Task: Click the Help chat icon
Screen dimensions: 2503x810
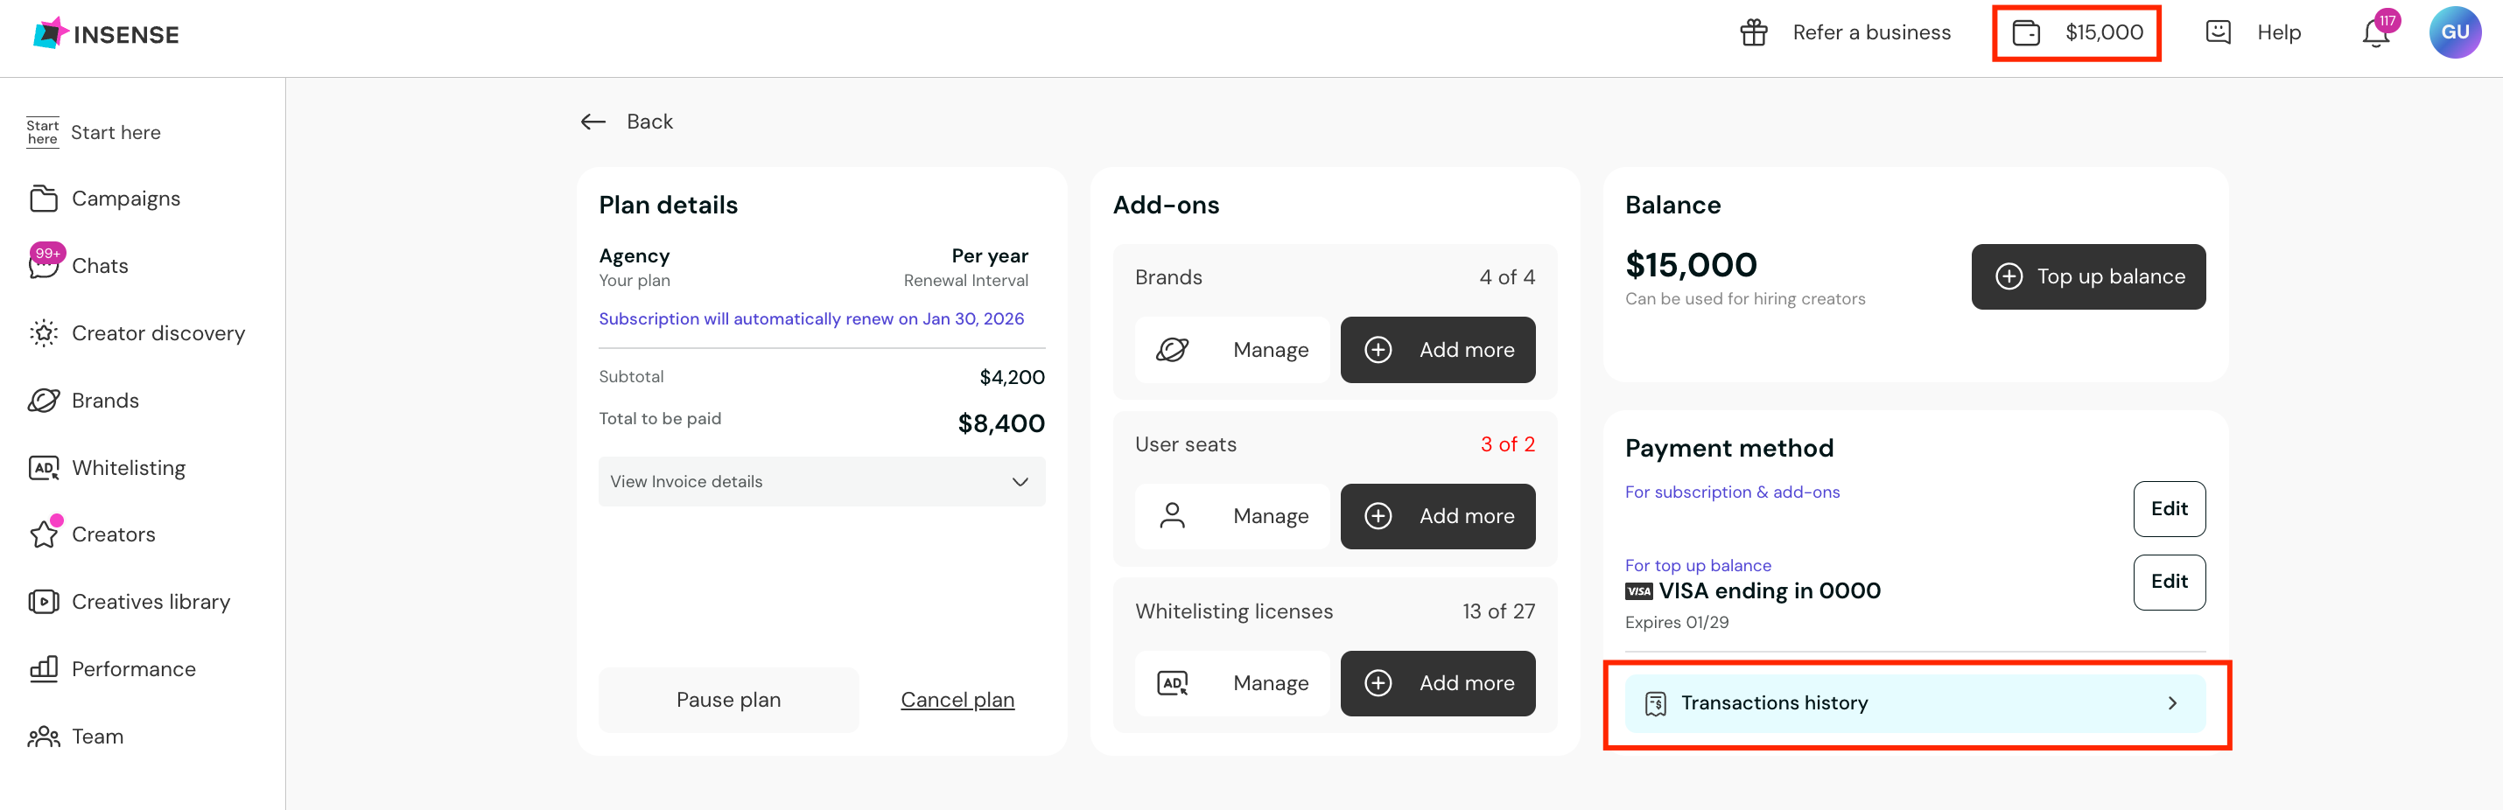Action: 2218,32
